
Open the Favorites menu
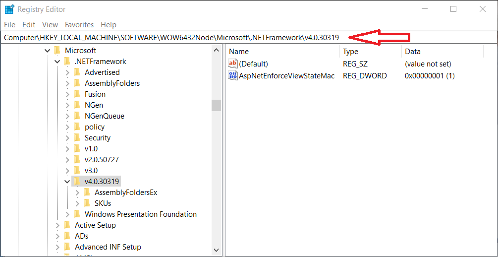coord(79,25)
